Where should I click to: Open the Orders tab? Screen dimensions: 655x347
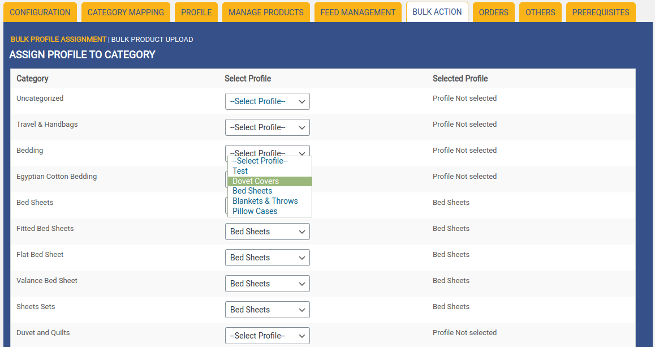[493, 12]
